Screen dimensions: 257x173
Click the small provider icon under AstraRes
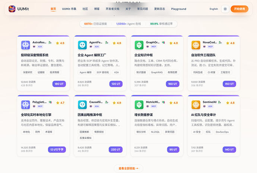[34, 47]
